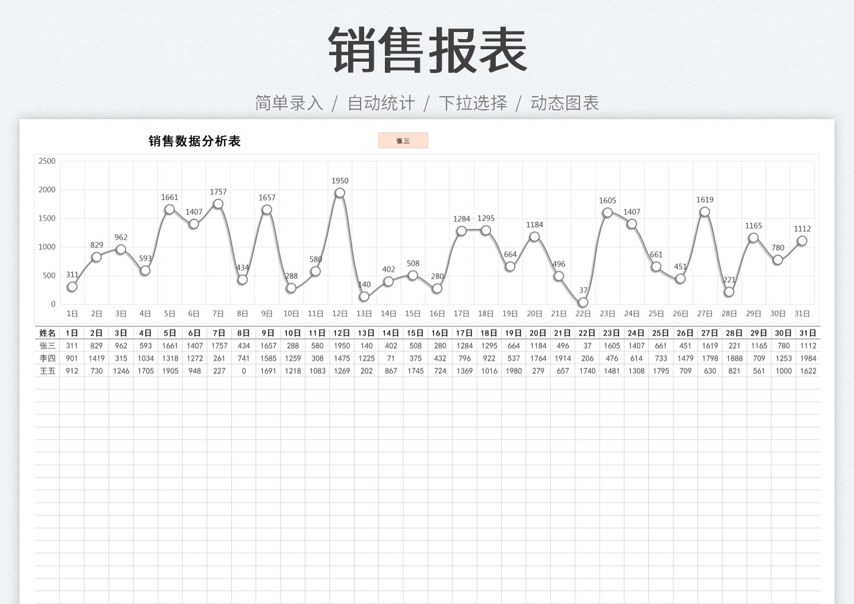Click the main title 销售报表
854x604 pixels.
426,50
